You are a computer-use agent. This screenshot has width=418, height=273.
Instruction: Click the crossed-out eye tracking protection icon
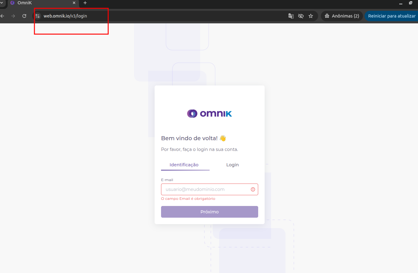[301, 16]
